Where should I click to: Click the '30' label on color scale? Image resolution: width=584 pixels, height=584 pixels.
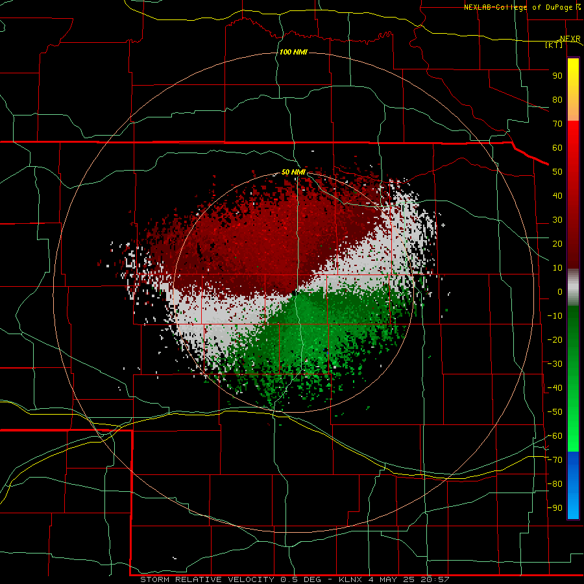(557, 220)
